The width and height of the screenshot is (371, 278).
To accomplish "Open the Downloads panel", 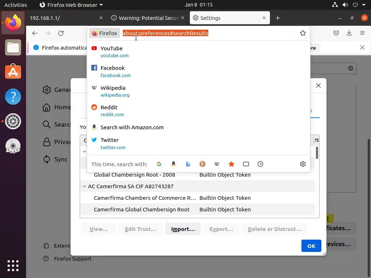I will point(349,33).
